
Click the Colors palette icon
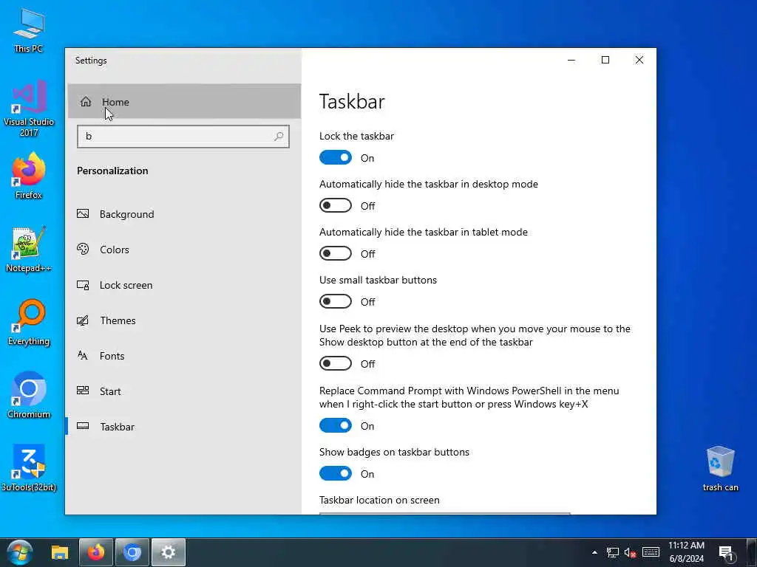click(83, 249)
